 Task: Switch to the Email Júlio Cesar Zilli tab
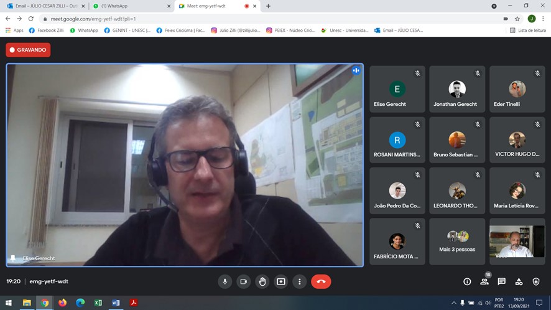[42, 6]
